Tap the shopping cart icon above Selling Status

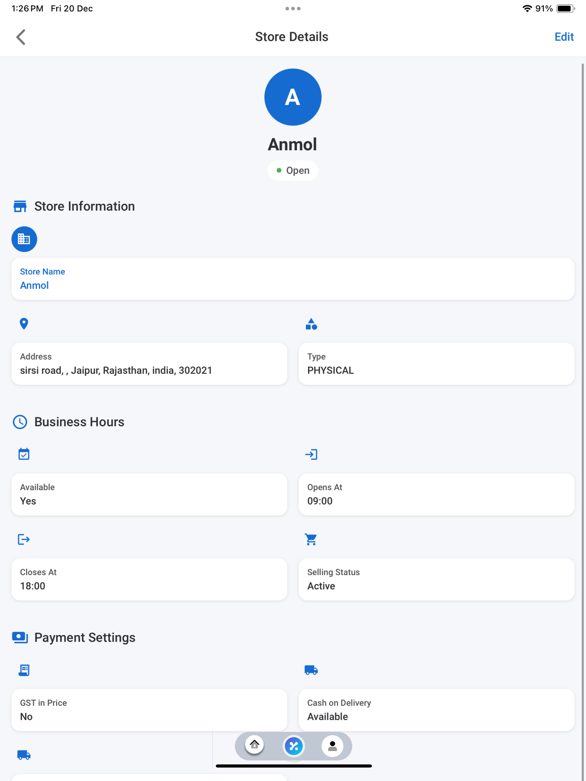311,539
